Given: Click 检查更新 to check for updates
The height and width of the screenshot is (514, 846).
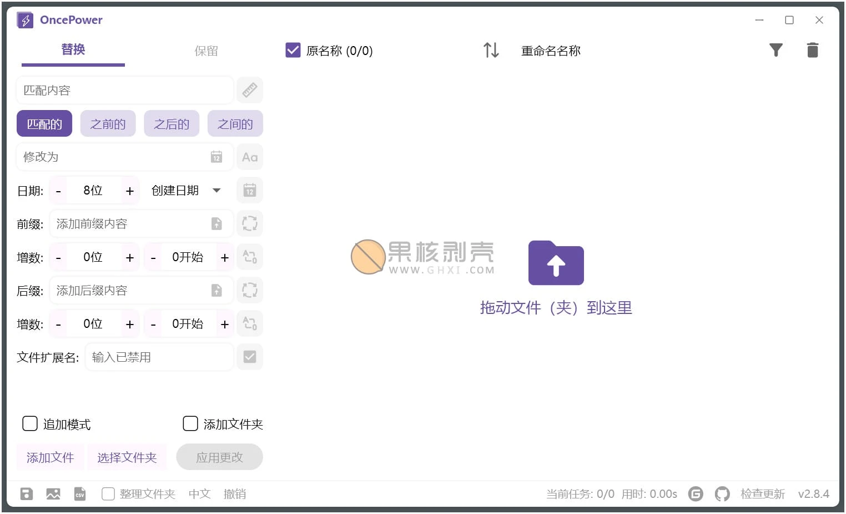Looking at the screenshot, I should (762, 493).
